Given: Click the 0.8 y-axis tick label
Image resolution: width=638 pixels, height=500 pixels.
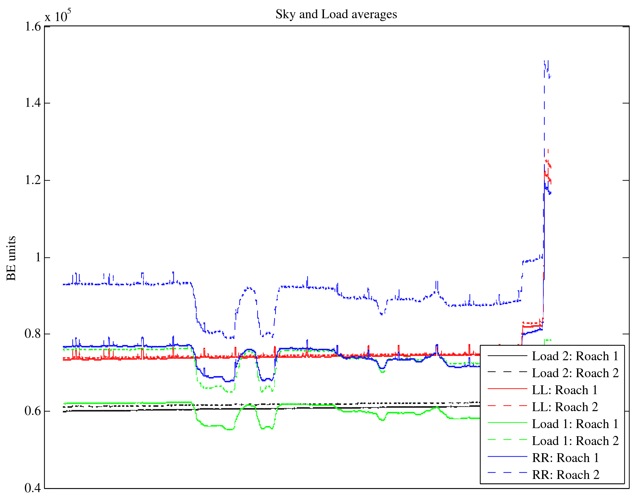Looking at the screenshot, I should tap(33, 334).
